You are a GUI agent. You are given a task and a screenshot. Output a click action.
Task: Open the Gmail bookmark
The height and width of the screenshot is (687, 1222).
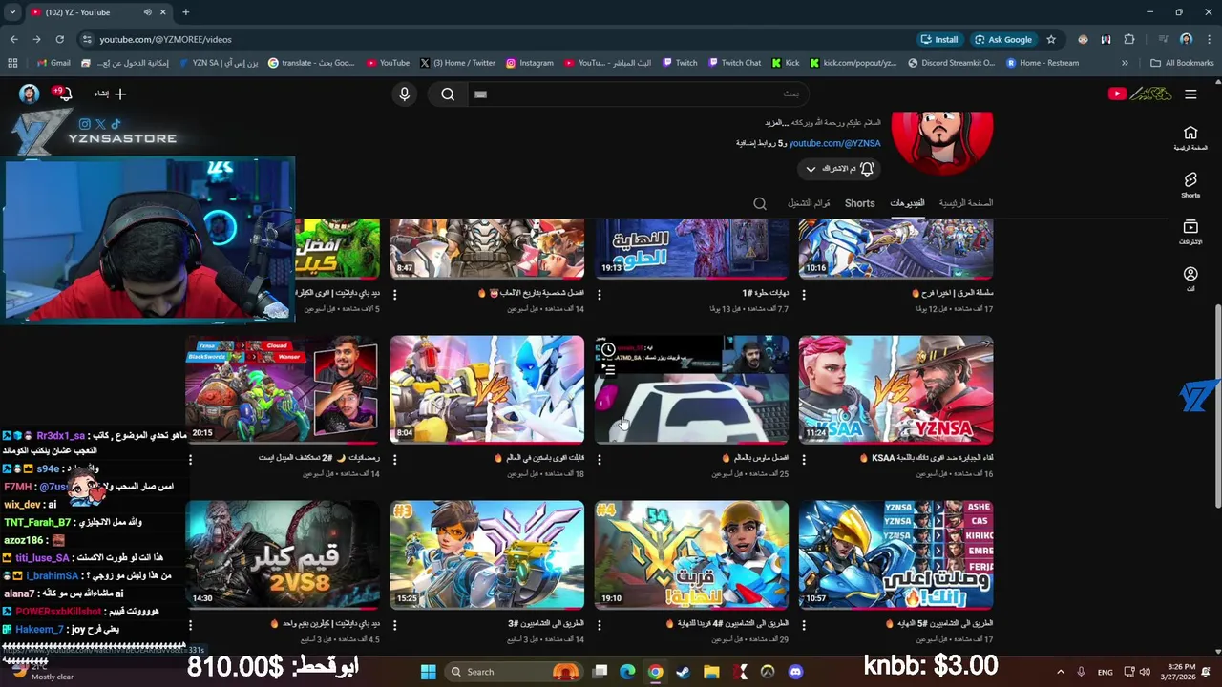[53, 63]
